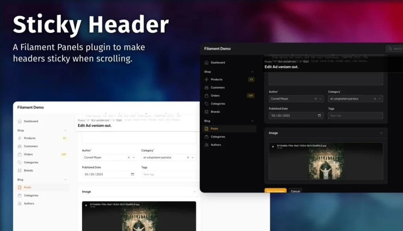Open Orders menu item in dark window
This screenshot has height=231, width=403.
(x=229, y=96)
